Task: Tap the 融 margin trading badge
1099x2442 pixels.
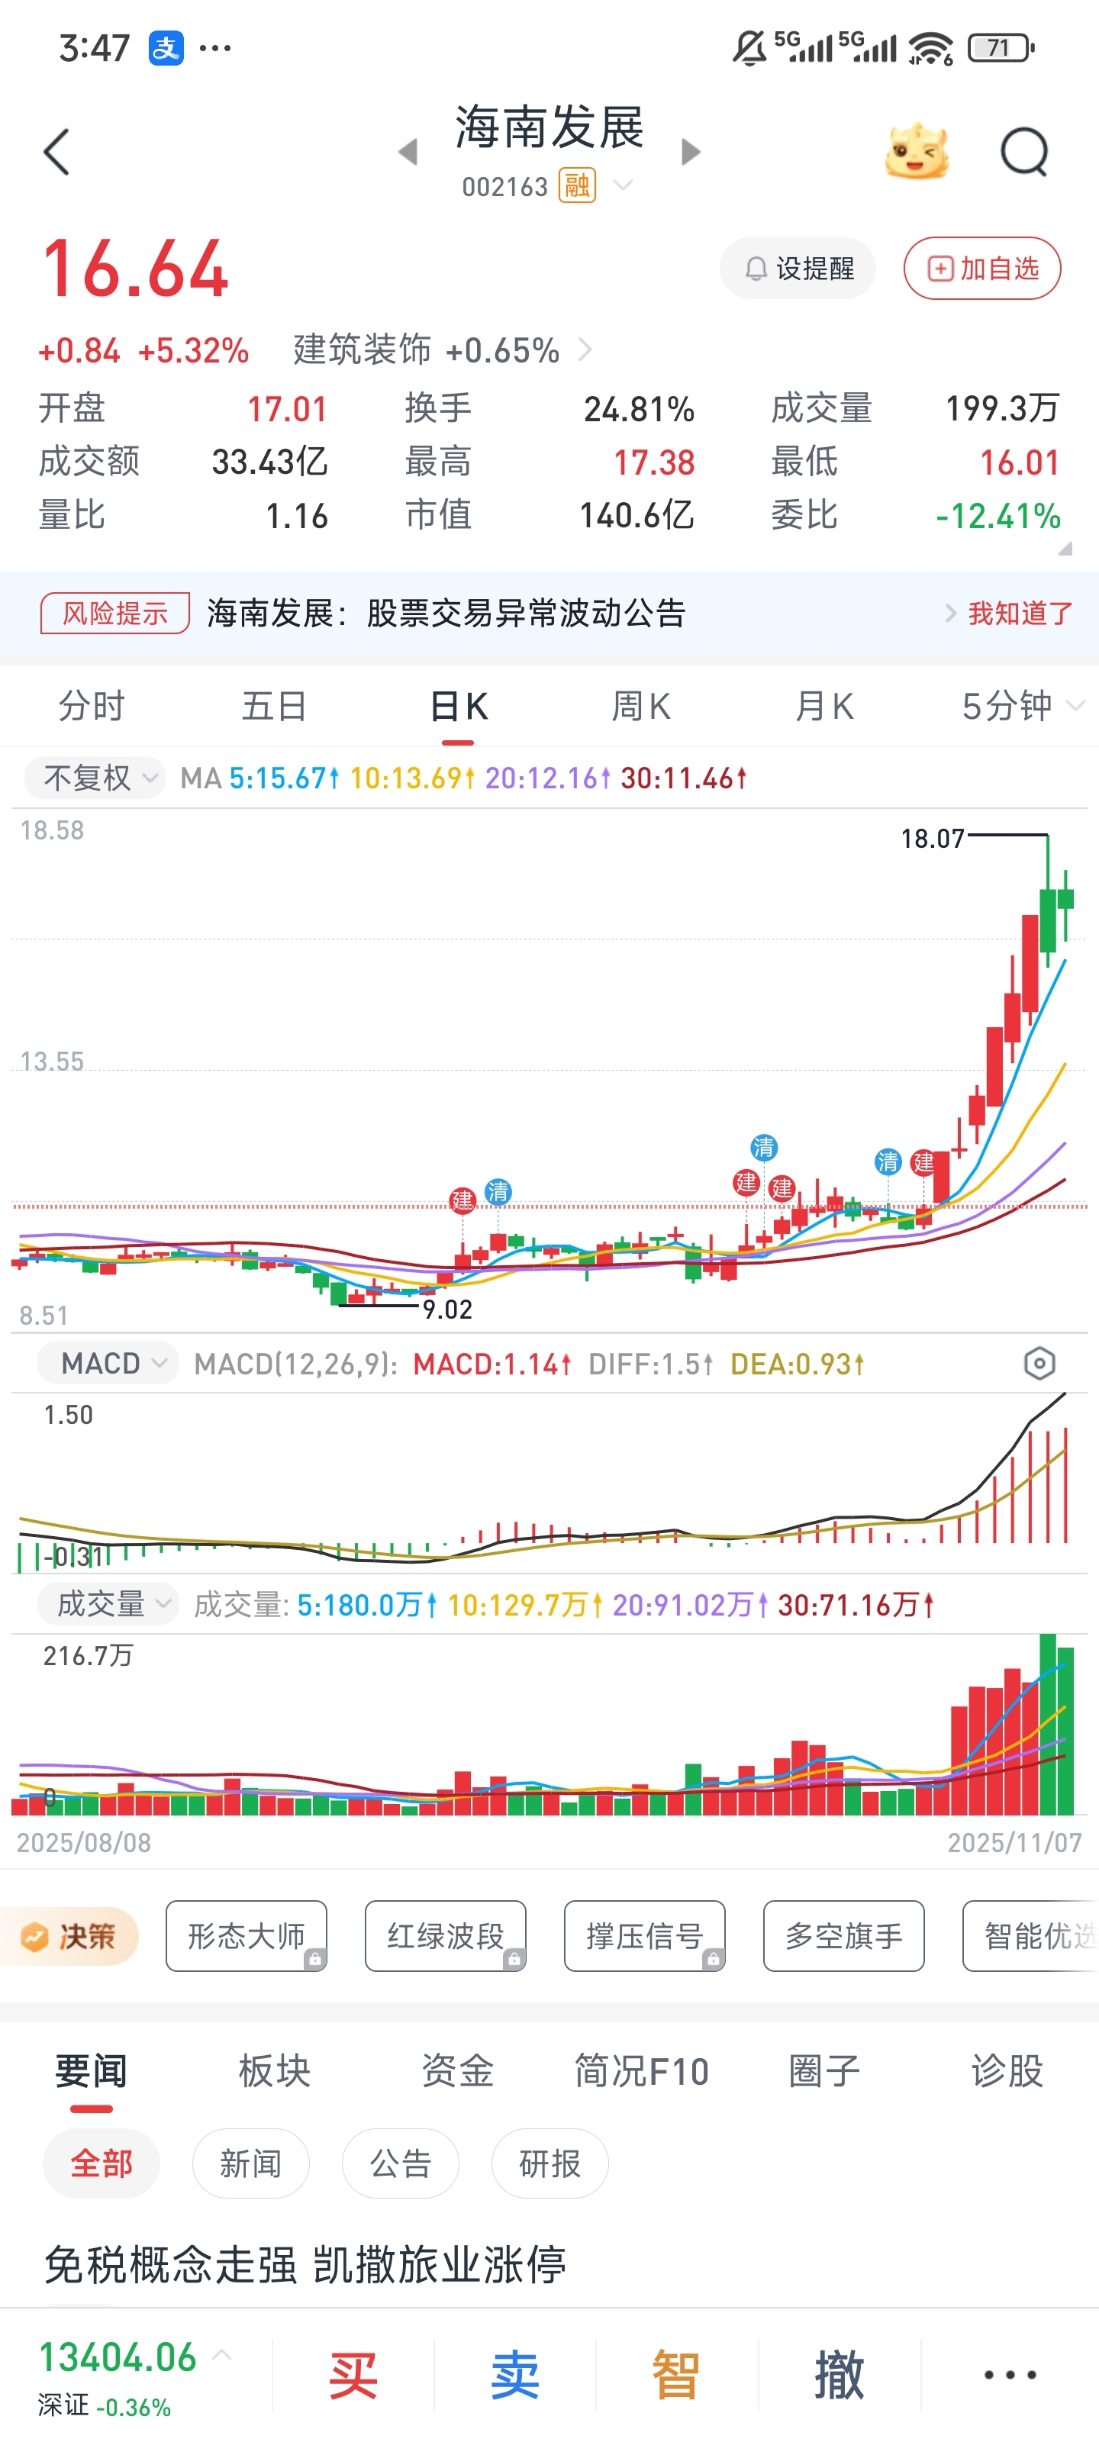Action: click(x=576, y=185)
